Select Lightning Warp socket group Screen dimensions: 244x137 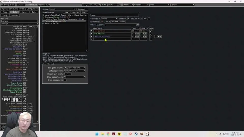tap(64, 19)
